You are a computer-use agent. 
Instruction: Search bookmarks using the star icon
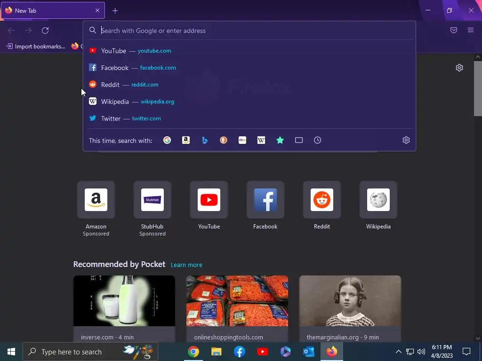(x=280, y=140)
